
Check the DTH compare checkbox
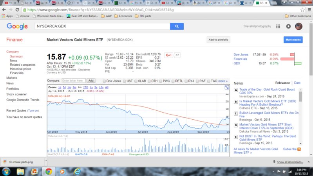tap(149, 81)
